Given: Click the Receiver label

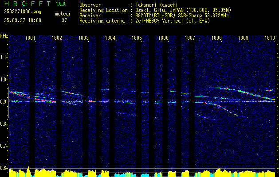Looking at the screenshot, I should pyautogui.click(x=90, y=15).
